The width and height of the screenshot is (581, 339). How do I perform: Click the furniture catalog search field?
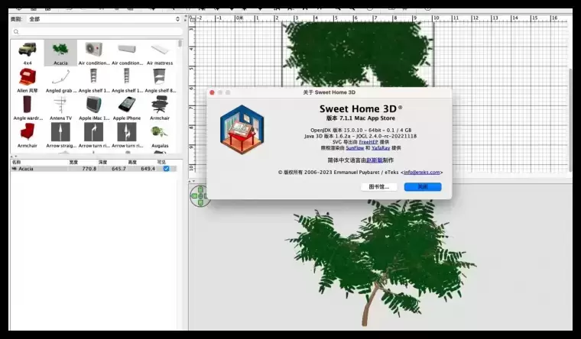point(97,32)
